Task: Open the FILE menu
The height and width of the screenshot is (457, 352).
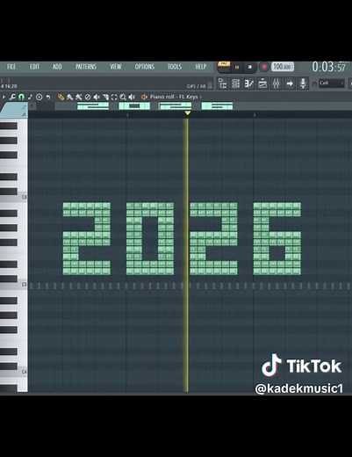Action: point(11,67)
